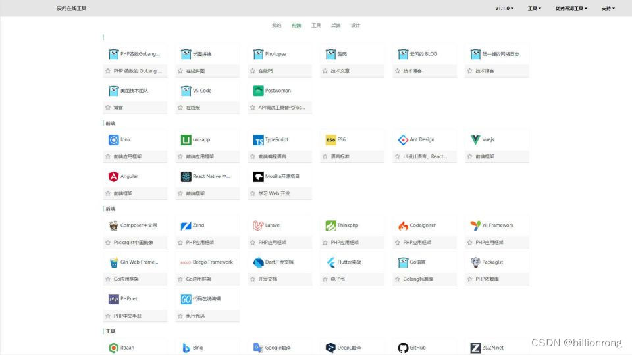
Task: Open the Ant Design icon
Action: 403,139
